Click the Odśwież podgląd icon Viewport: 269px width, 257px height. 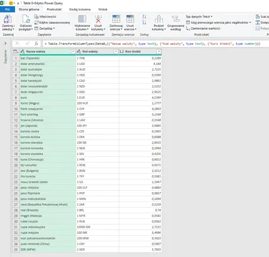tap(26, 19)
